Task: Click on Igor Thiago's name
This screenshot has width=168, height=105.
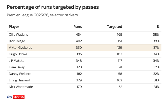Action: 17,41
